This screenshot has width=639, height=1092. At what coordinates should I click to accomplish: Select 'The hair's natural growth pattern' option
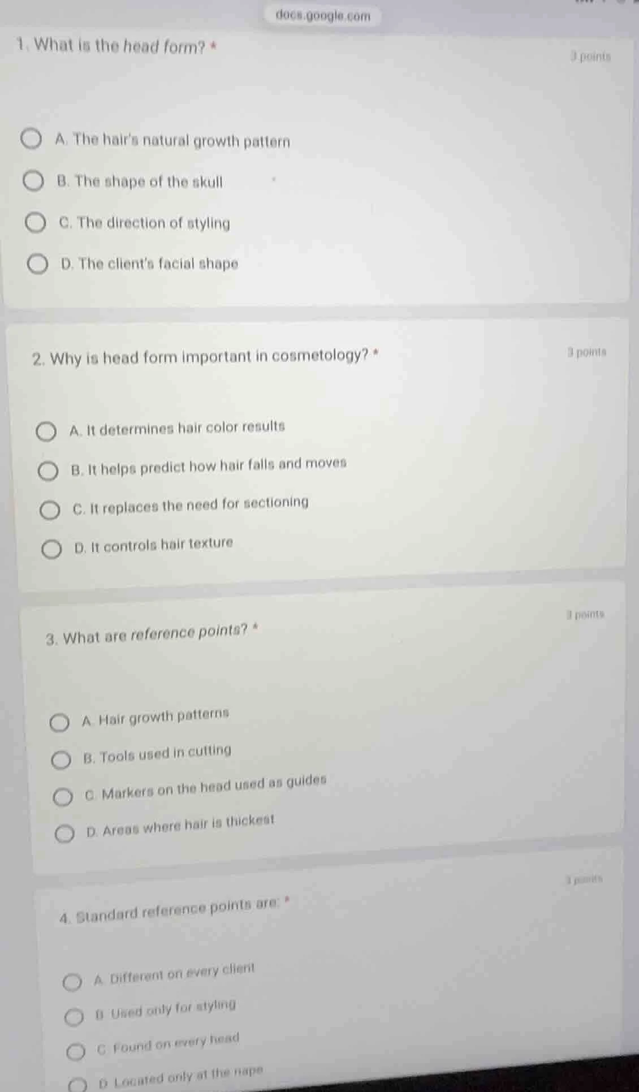coord(32,140)
